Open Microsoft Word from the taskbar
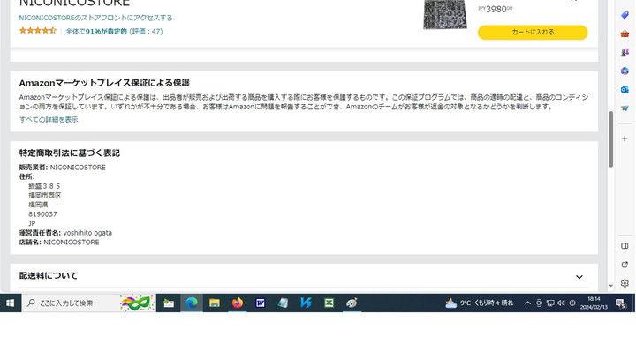636x359 pixels. point(260,303)
